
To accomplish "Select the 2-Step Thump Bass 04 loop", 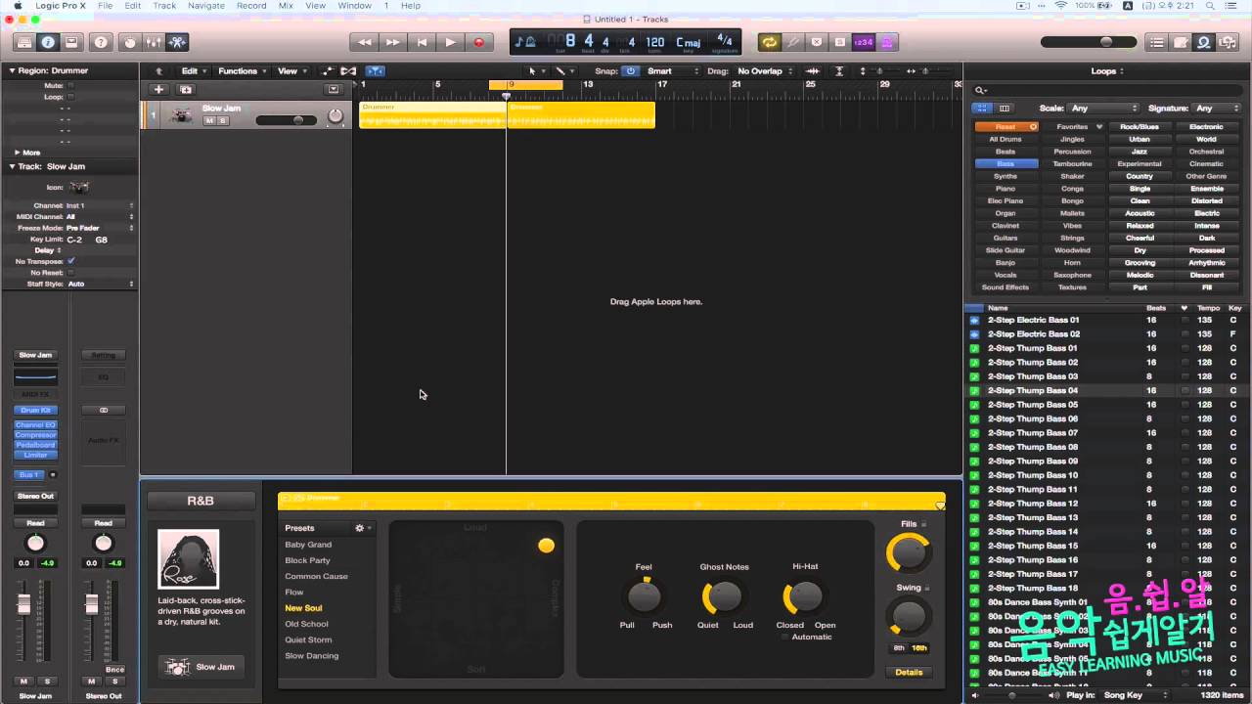I will click(1105, 390).
